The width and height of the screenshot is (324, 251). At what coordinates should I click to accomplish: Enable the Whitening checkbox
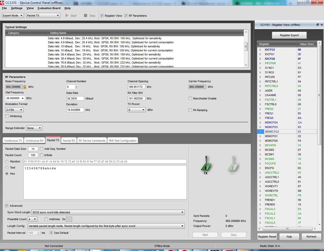7,116
